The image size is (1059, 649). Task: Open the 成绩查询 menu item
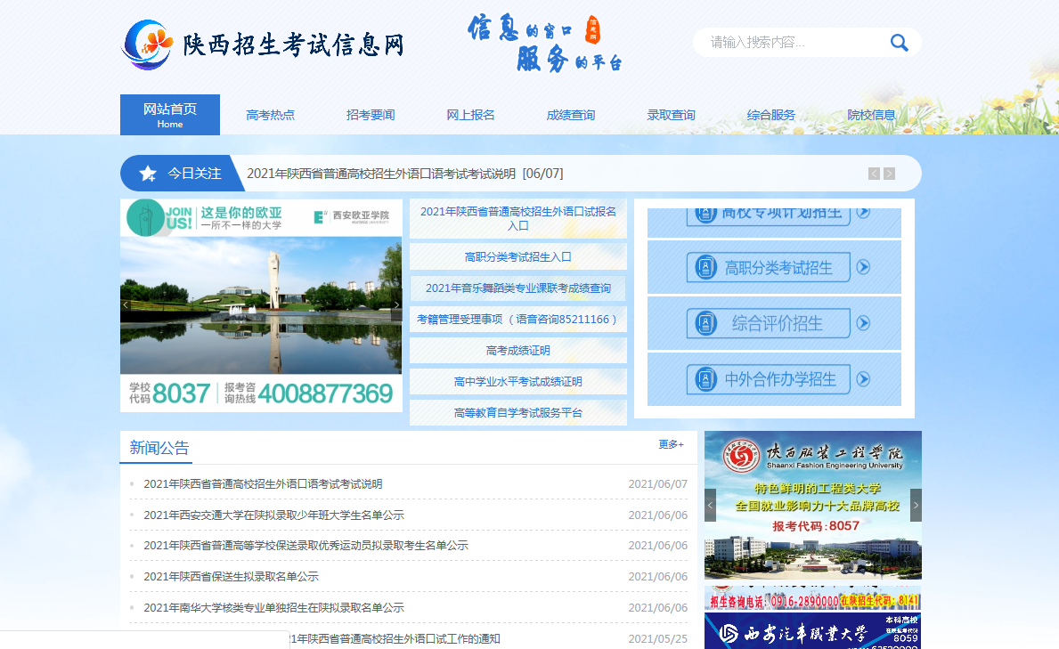(570, 115)
